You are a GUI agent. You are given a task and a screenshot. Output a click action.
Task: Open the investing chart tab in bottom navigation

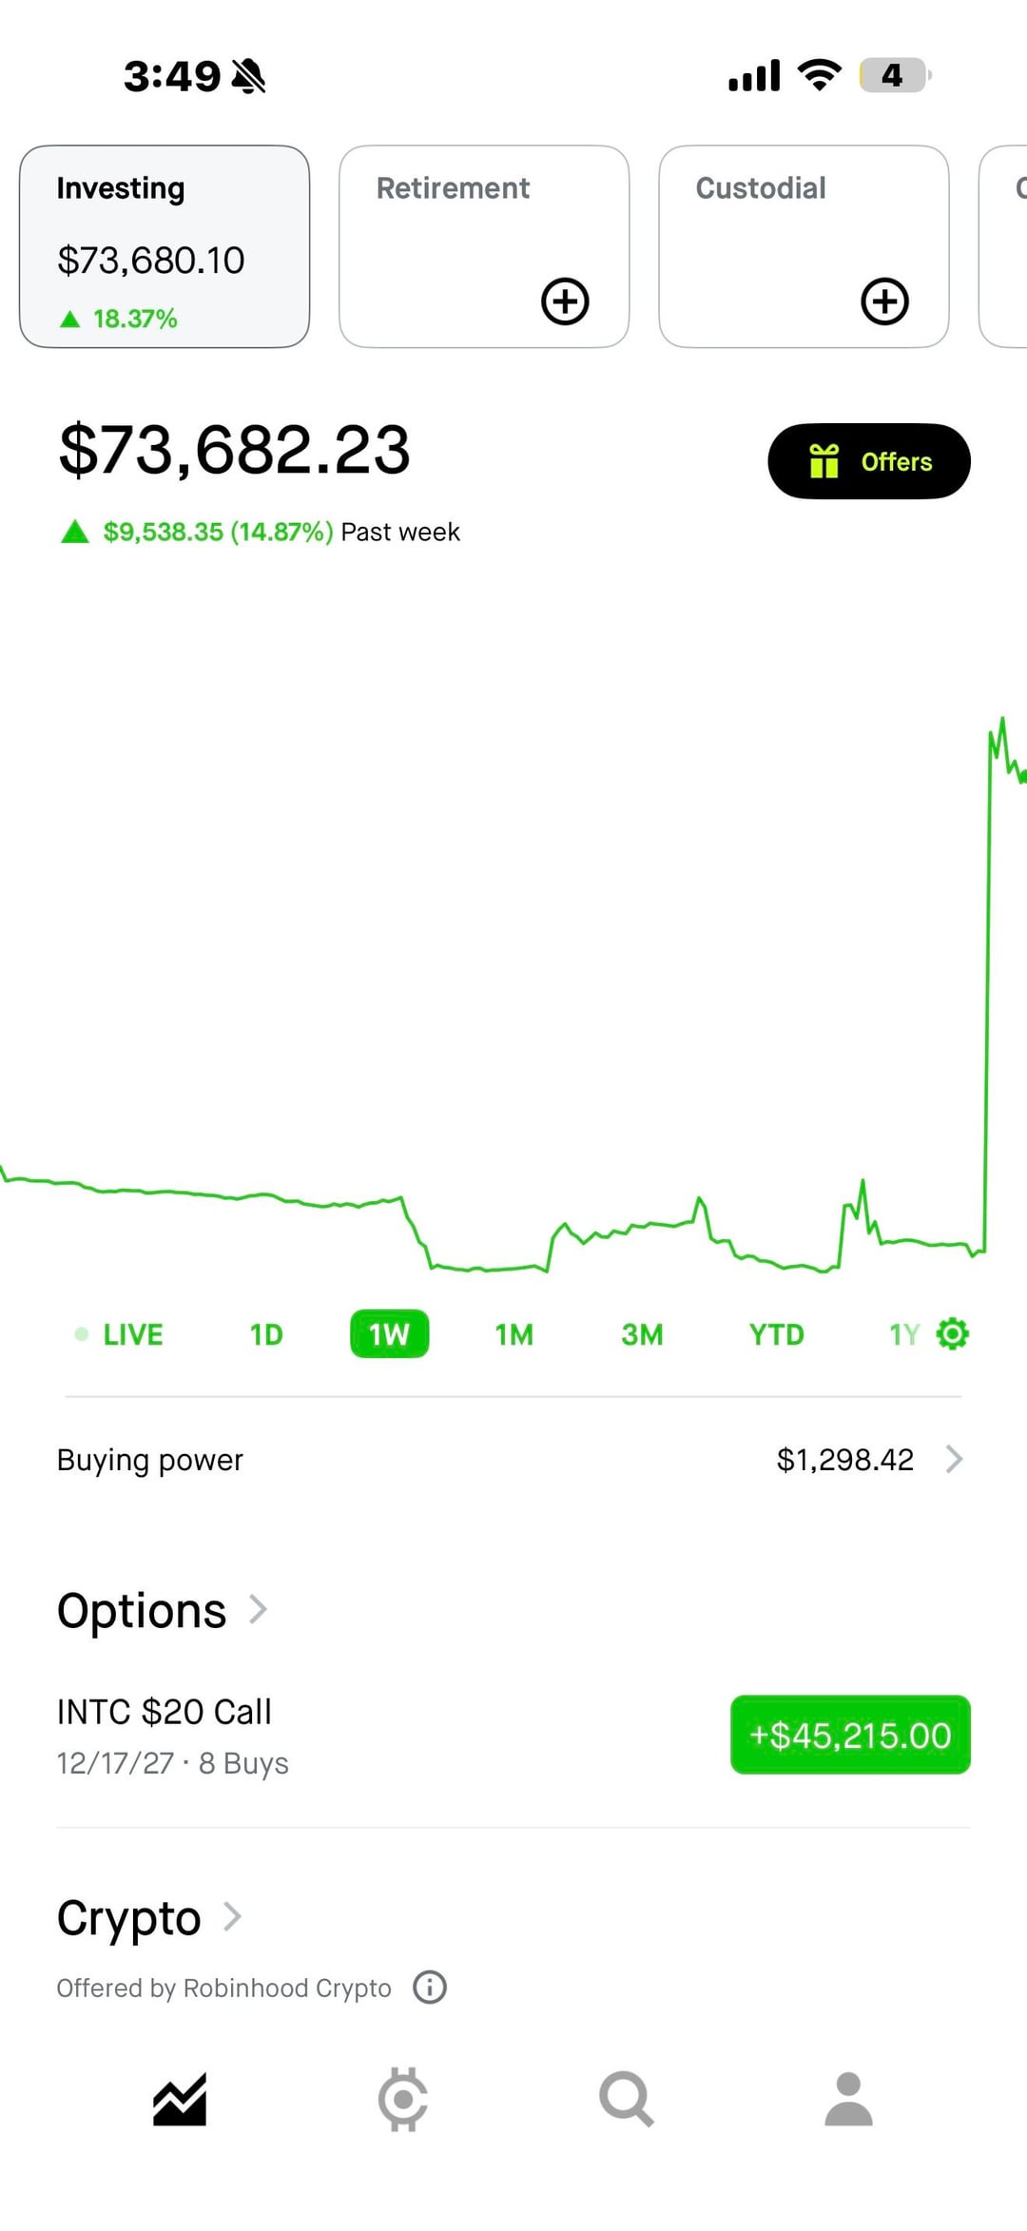(x=180, y=2099)
